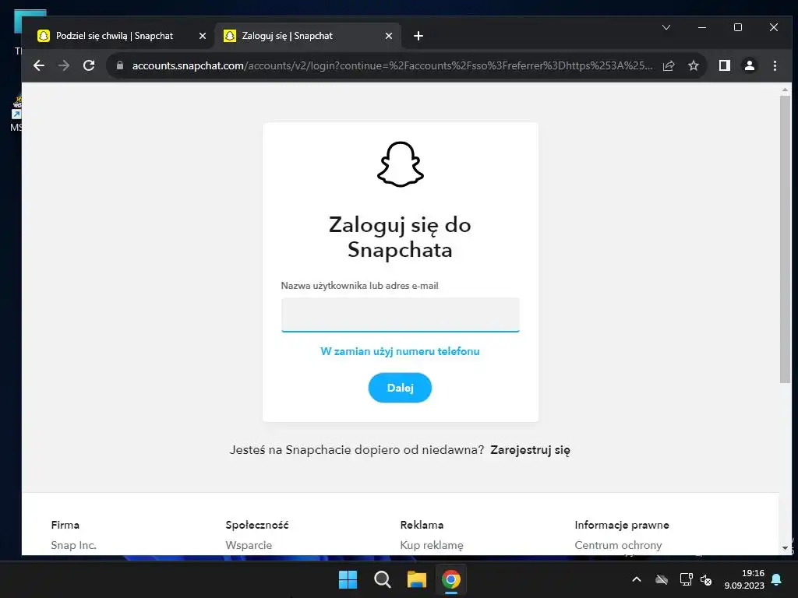Viewport: 798px width, 598px height.
Task: Click the 'Społeczność' footer heading
Action: click(x=257, y=525)
